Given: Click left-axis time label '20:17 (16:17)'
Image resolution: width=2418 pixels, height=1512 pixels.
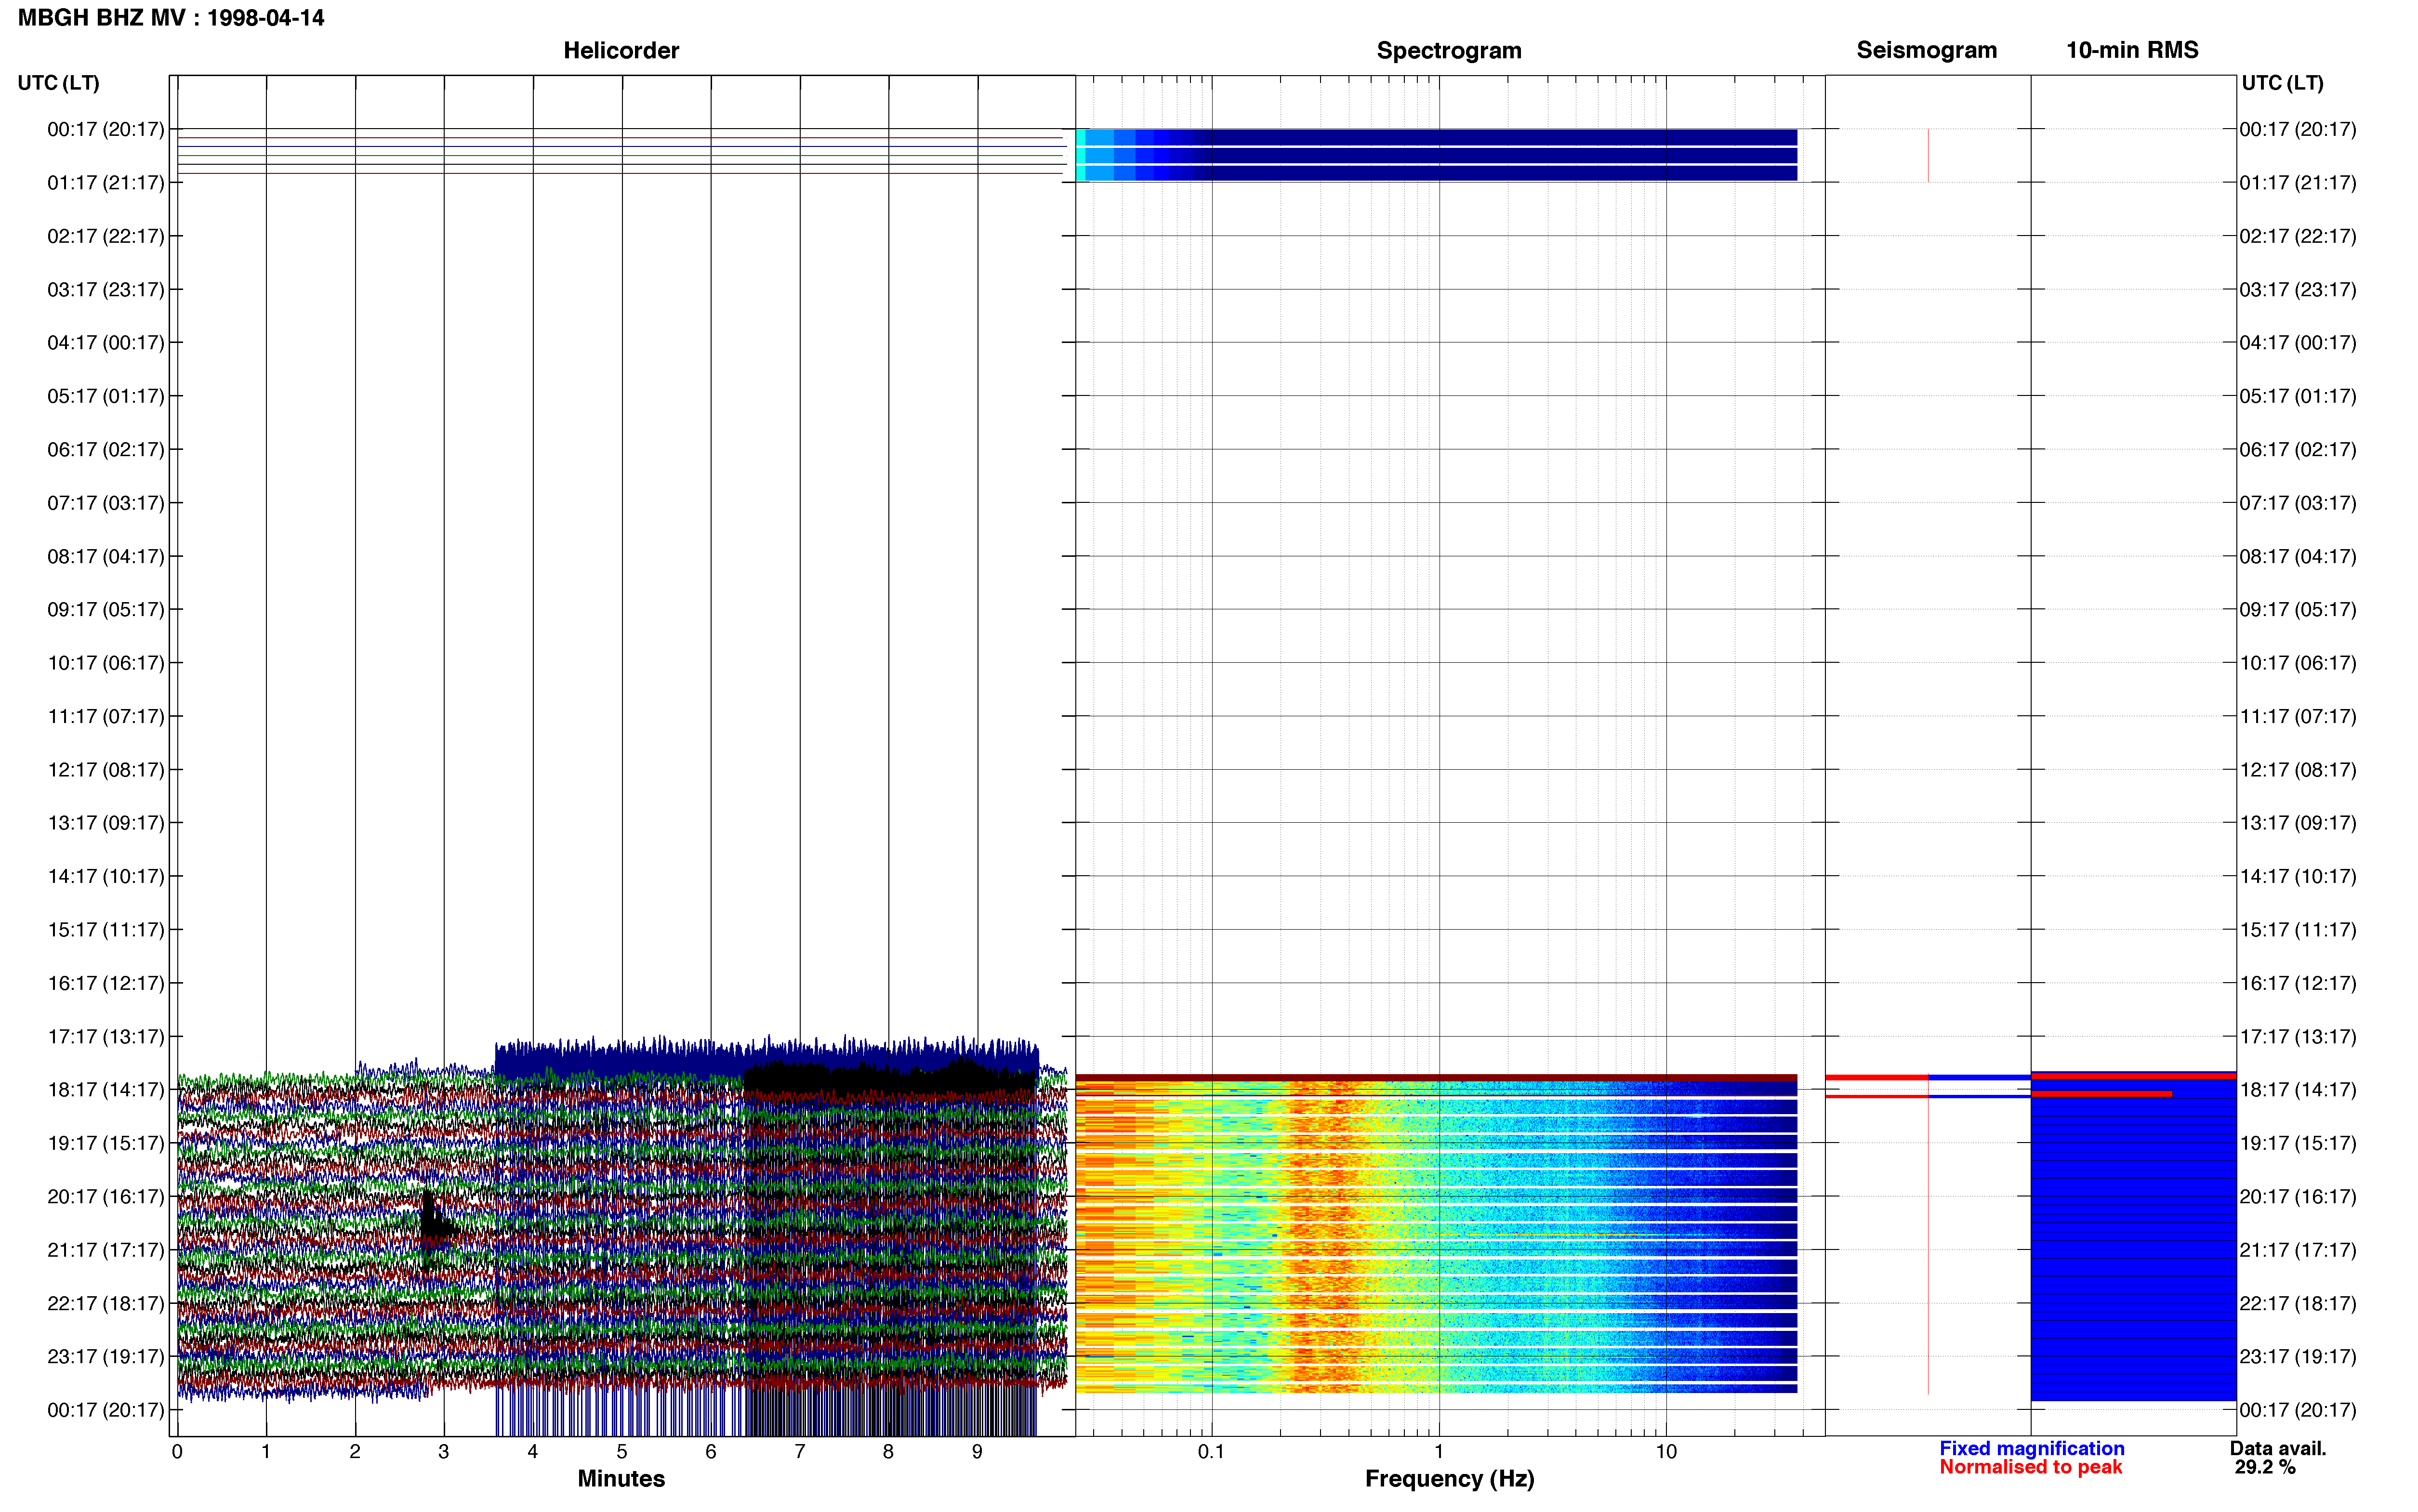Looking at the screenshot, I should point(105,1197).
